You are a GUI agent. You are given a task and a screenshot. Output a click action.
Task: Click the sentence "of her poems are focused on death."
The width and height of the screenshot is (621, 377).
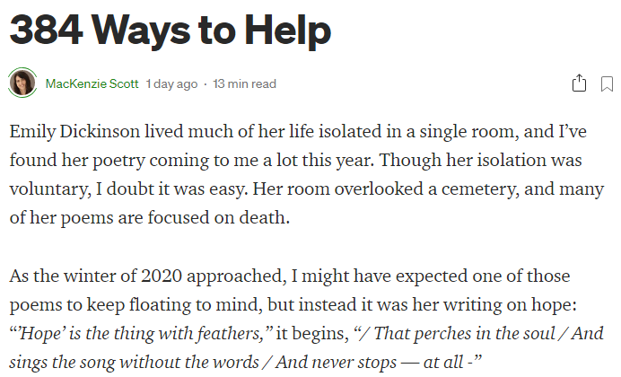(x=150, y=218)
